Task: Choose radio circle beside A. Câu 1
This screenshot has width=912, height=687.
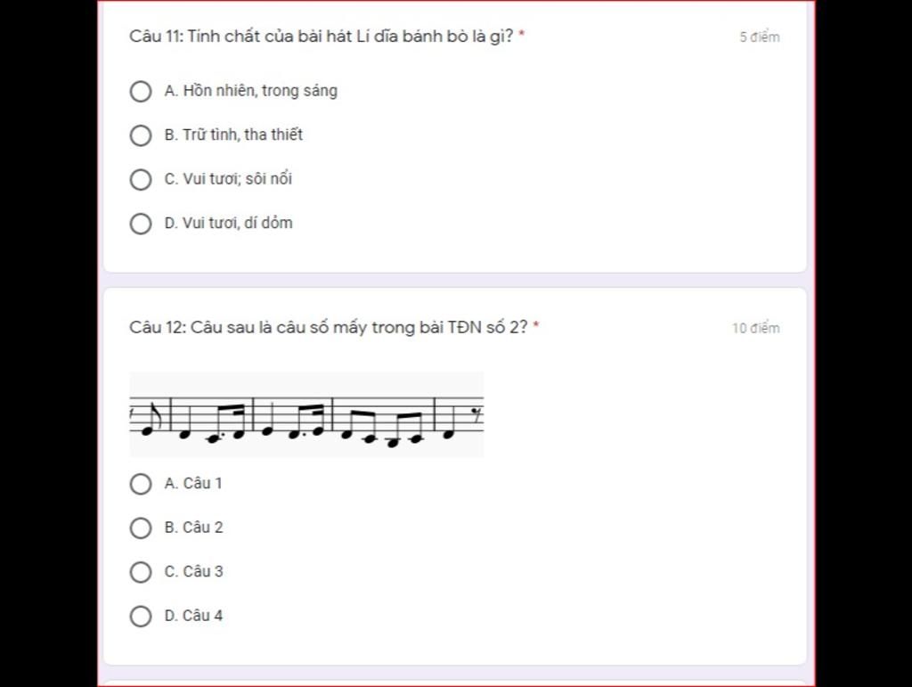Action: pyautogui.click(x=141, y=484)
